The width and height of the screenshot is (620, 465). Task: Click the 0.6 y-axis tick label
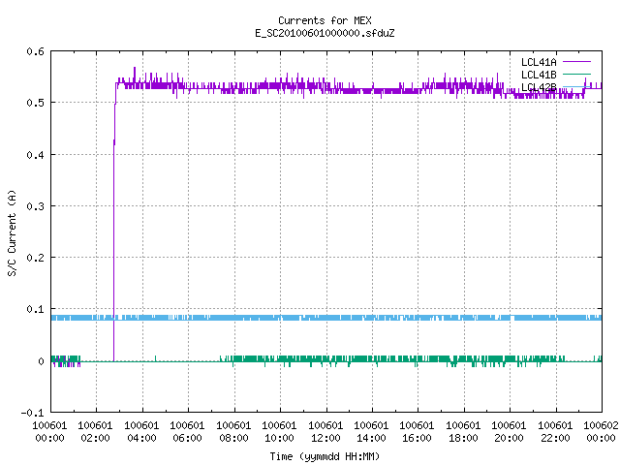[x=35, y=51]
